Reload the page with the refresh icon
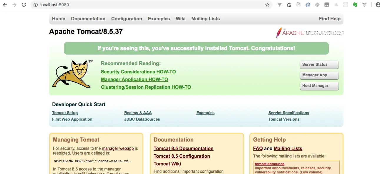 click(24, 5)
